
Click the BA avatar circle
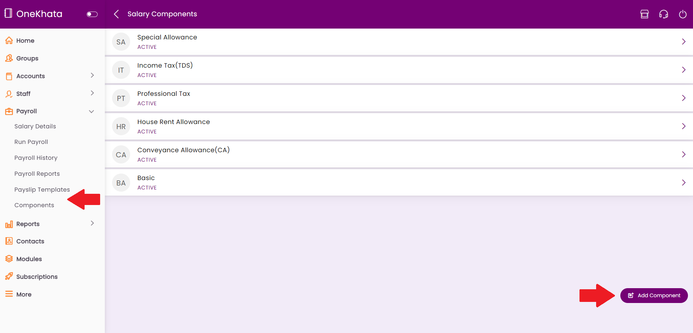(x=121, y=183)
